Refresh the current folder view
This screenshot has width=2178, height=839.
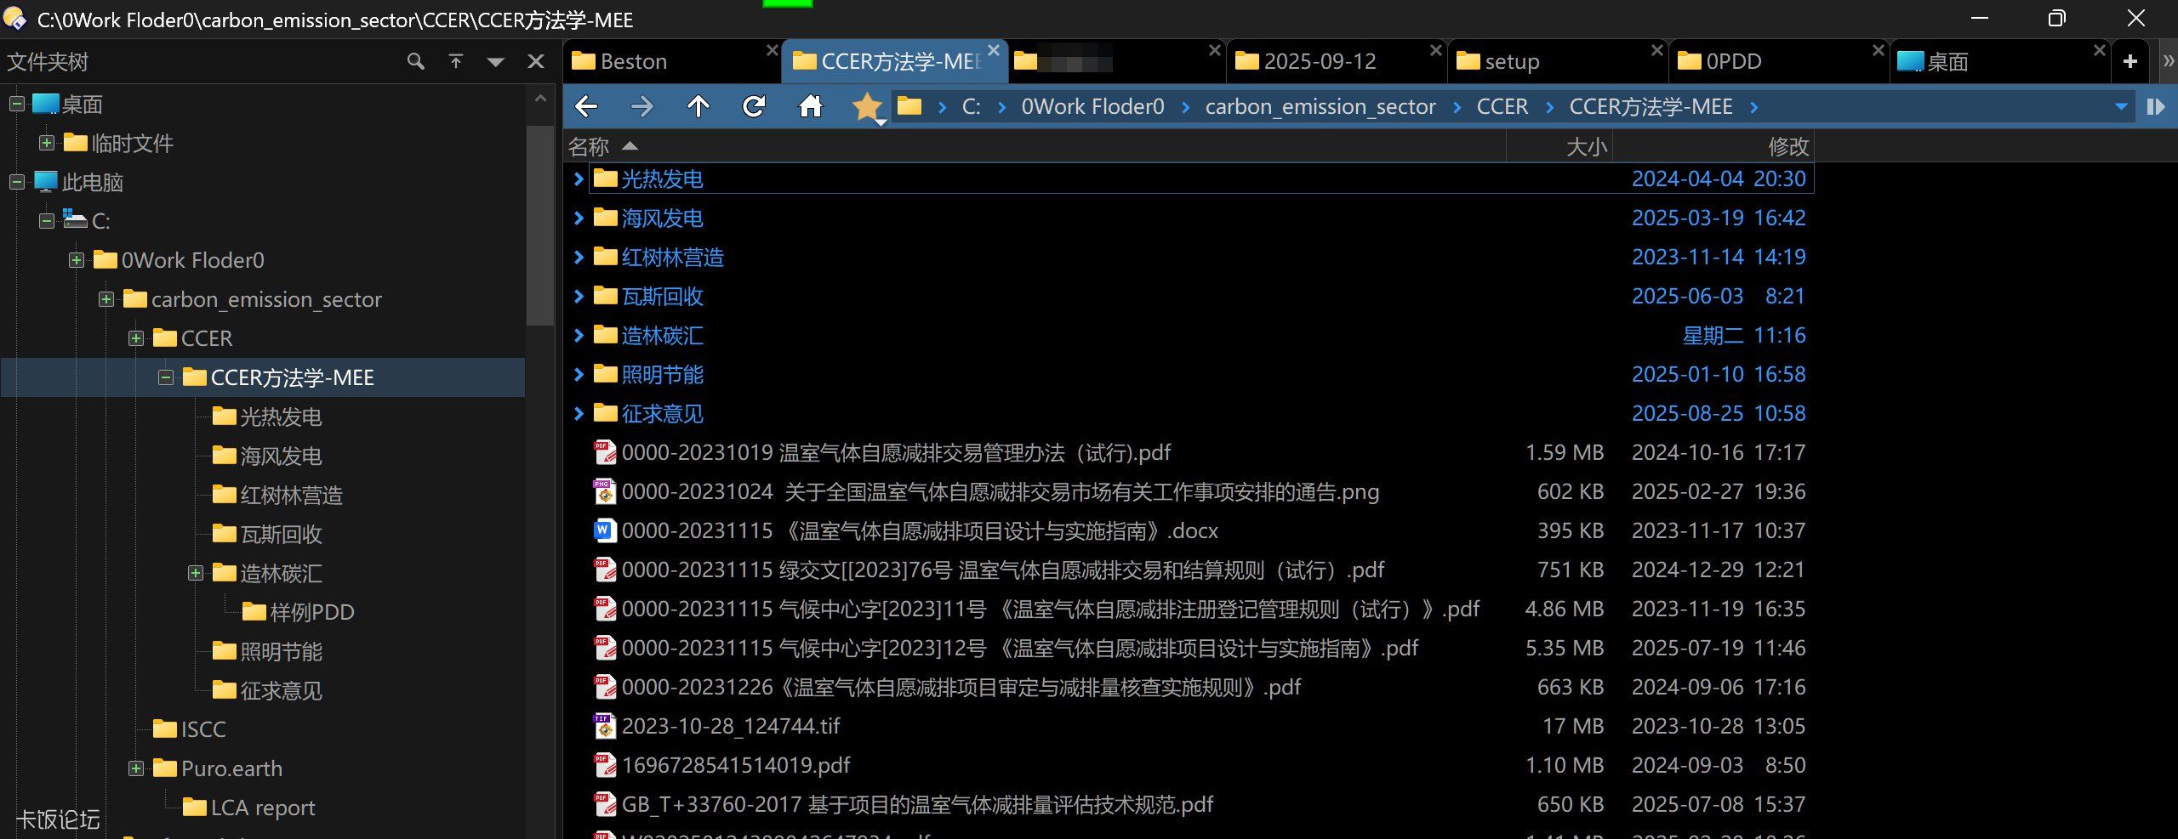(754, 106)
